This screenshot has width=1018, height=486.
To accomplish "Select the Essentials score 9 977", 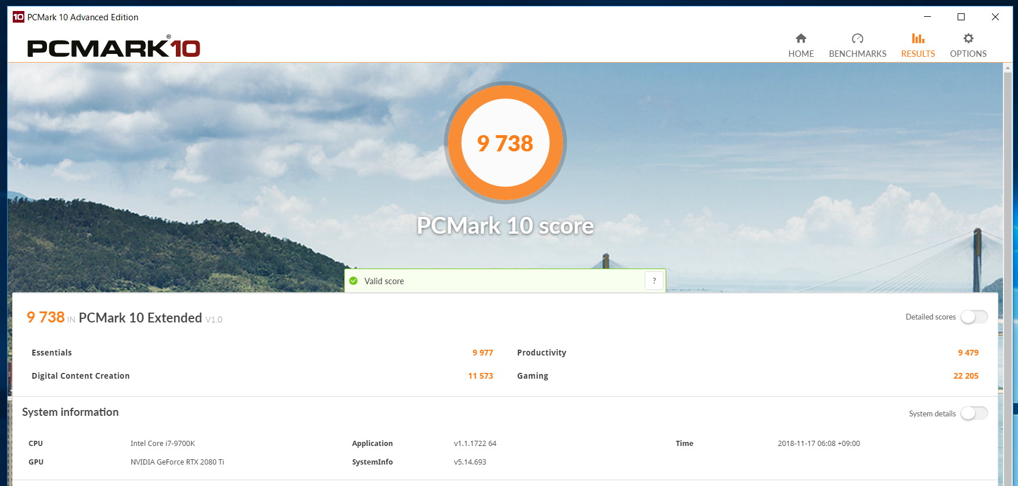I will [482, 353].
